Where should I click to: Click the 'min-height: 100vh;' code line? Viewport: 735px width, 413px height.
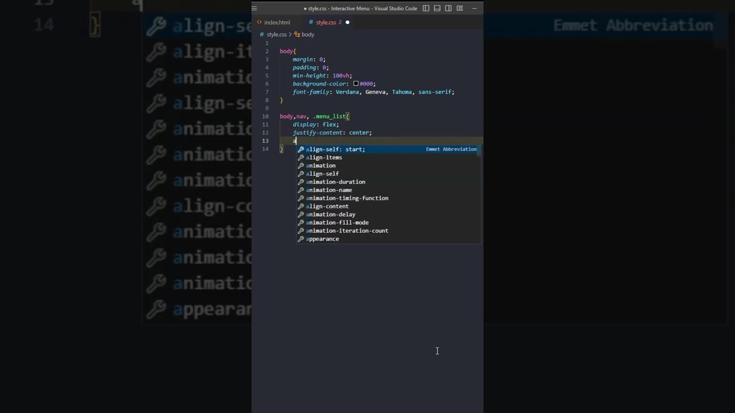[322, 76]
